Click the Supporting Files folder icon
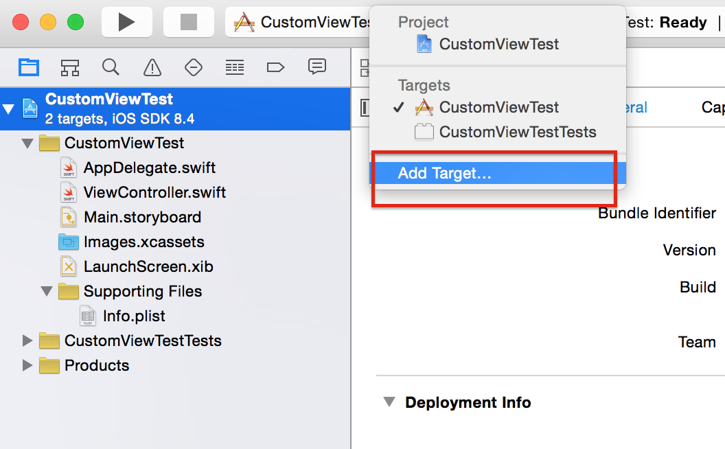Screen dimensions: 725x449 69,291
